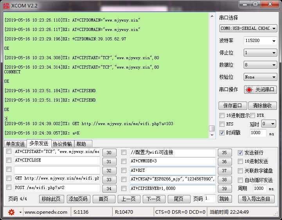Click the timestamp 1000 ms input field

point(258,133)
